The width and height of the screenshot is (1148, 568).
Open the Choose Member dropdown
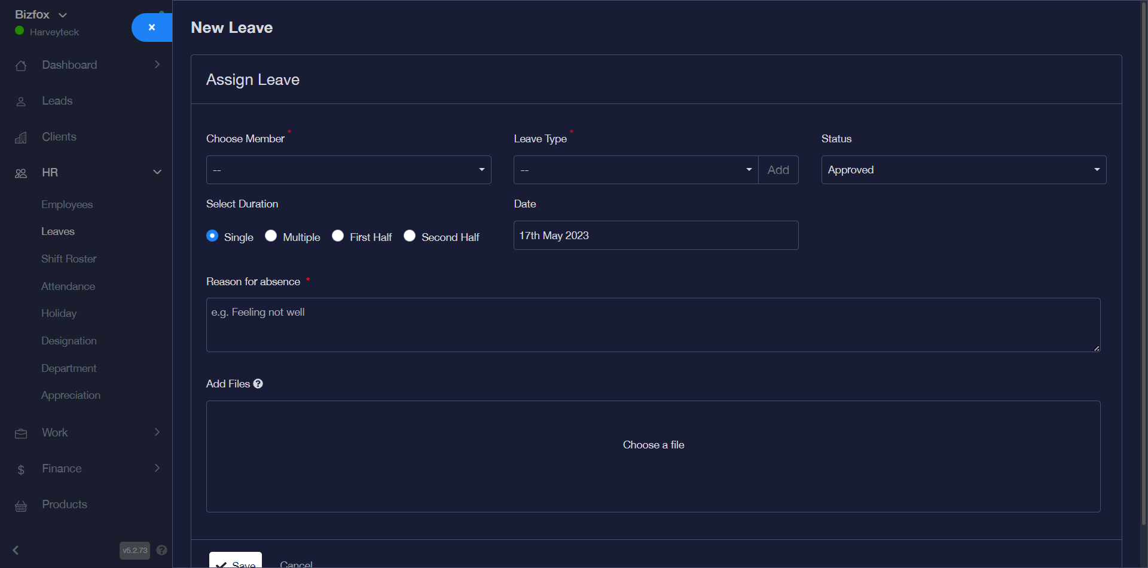pyautogui.click(x=348, y=170)
